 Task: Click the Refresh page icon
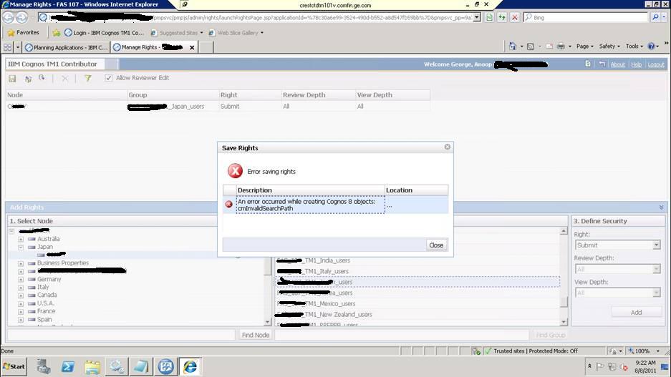pyautogui.click(x=502, y=17)
